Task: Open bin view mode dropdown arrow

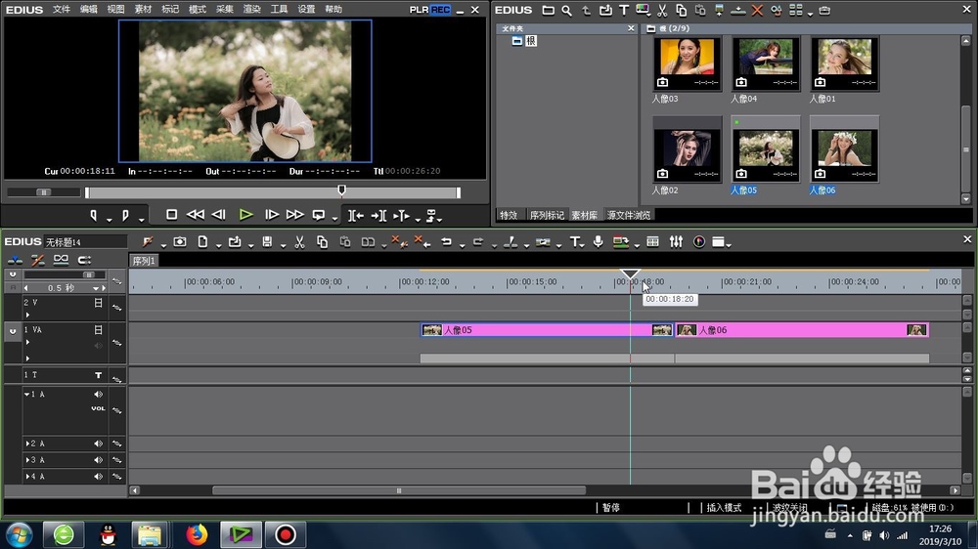Action: [x=810, y=13]
